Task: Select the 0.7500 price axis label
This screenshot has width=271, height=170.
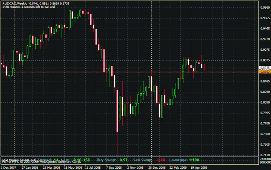Action: pos(265,134)
